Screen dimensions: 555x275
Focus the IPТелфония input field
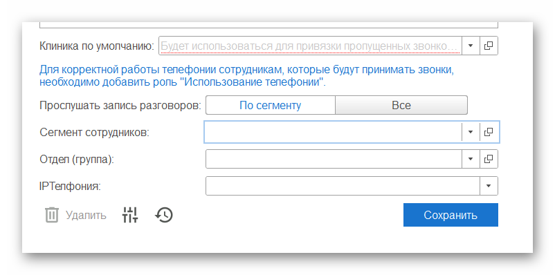click(x=343, y=186)
